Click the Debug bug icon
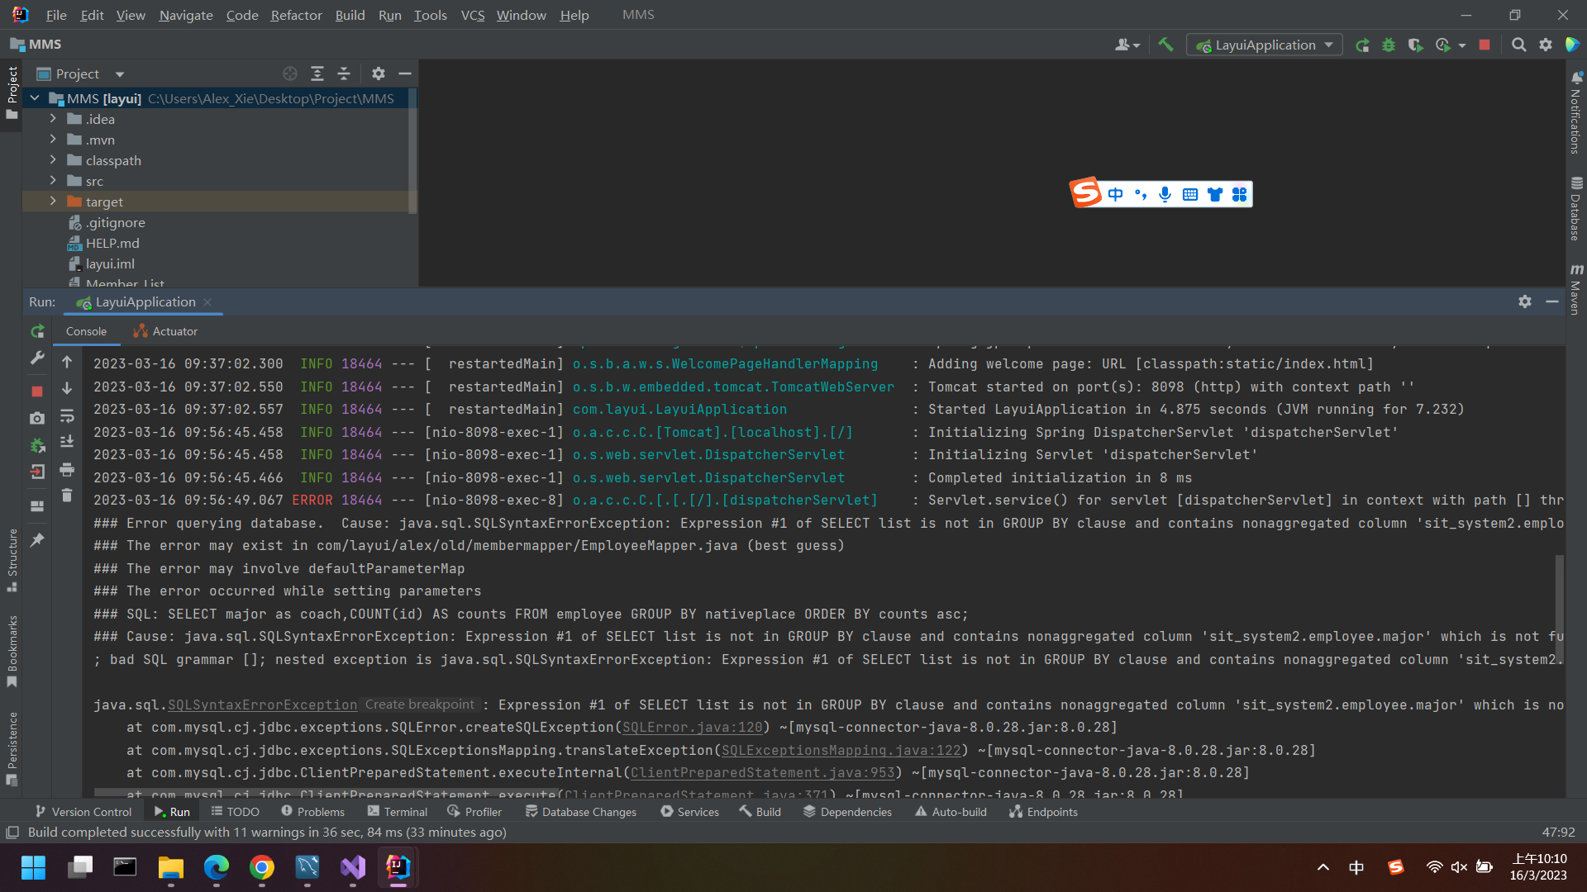 [1389, 45]
